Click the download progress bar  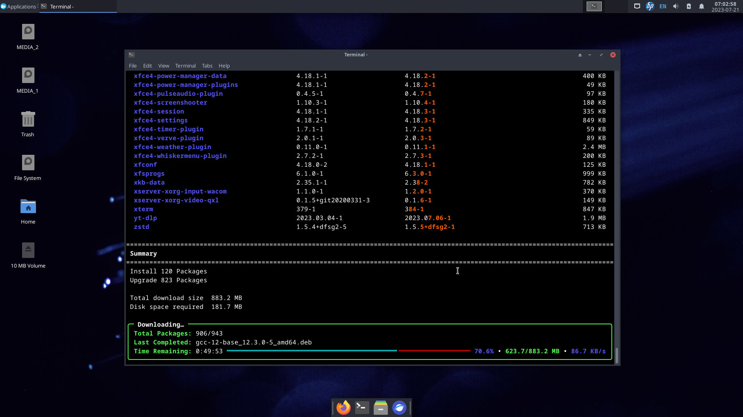click(348, 351)
